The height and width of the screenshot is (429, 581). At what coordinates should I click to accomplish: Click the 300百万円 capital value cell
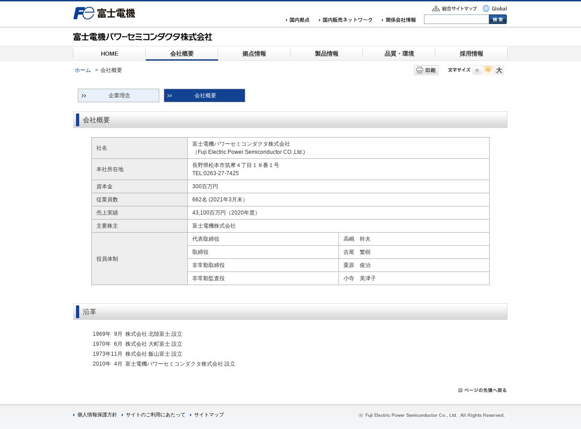click(x=338, y=186)
